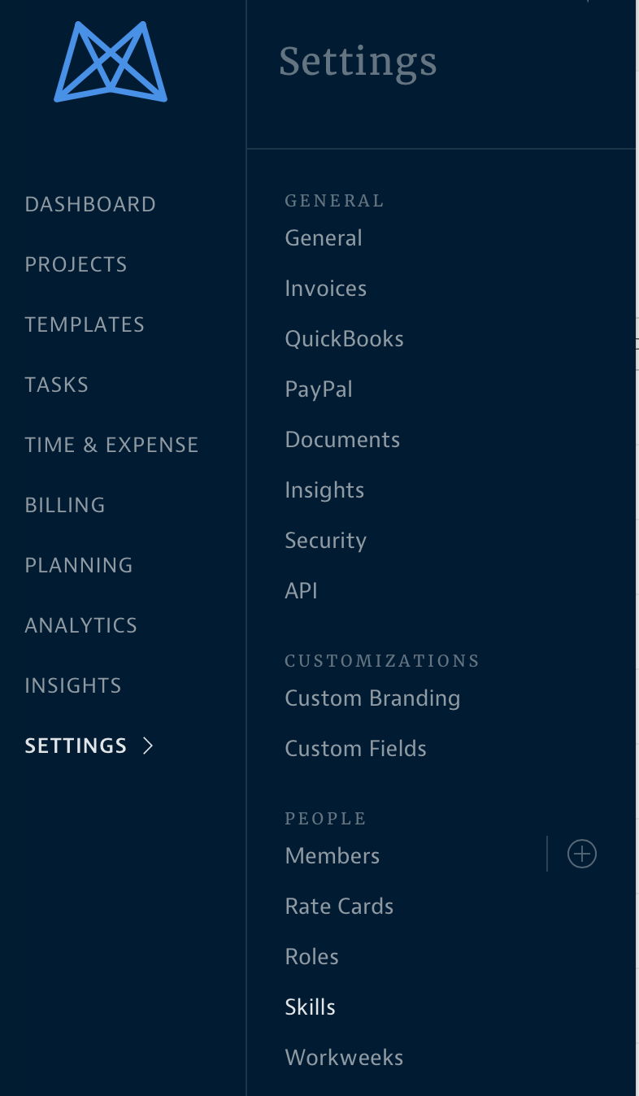Open Members settings

(333, 856)
